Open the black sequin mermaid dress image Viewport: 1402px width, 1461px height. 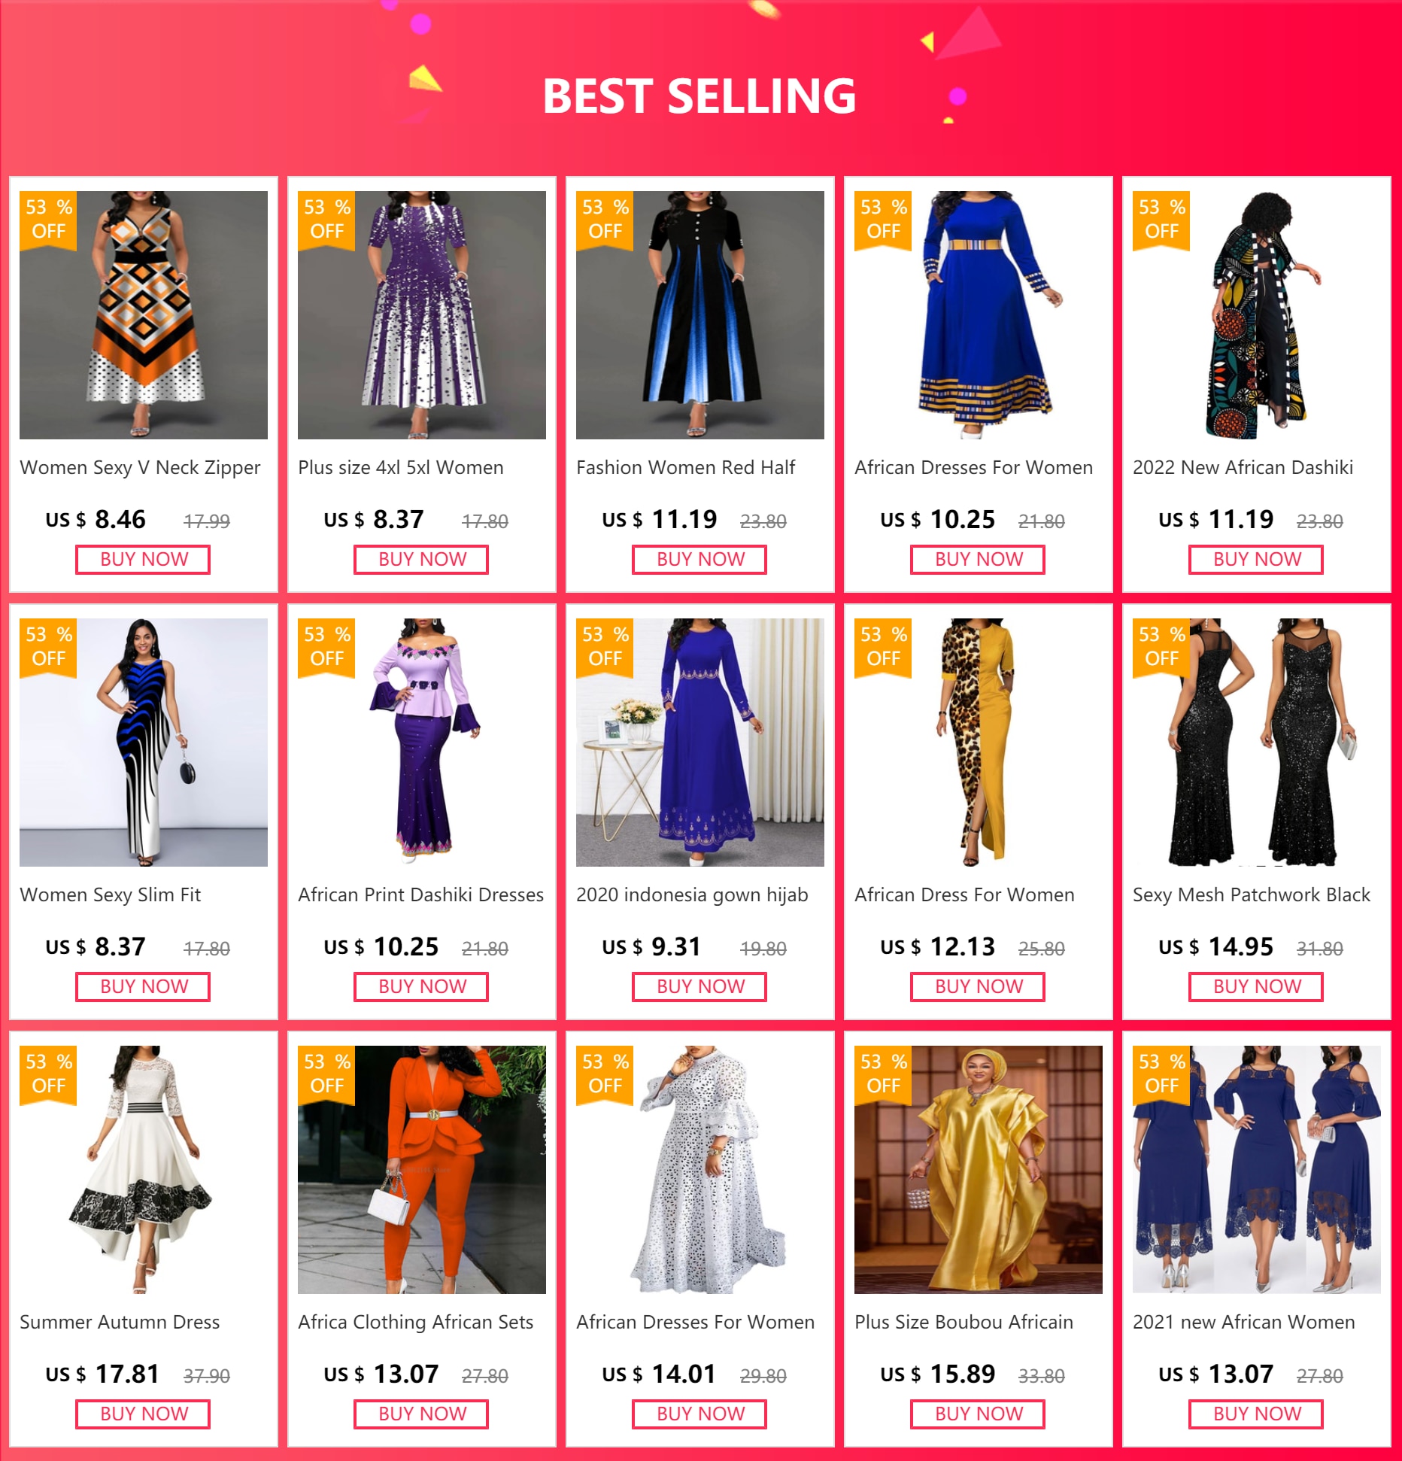click(1257, 742)
